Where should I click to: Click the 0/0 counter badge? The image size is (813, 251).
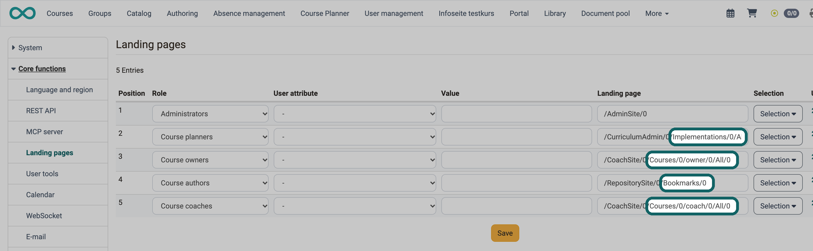click(x=791, y=13)
